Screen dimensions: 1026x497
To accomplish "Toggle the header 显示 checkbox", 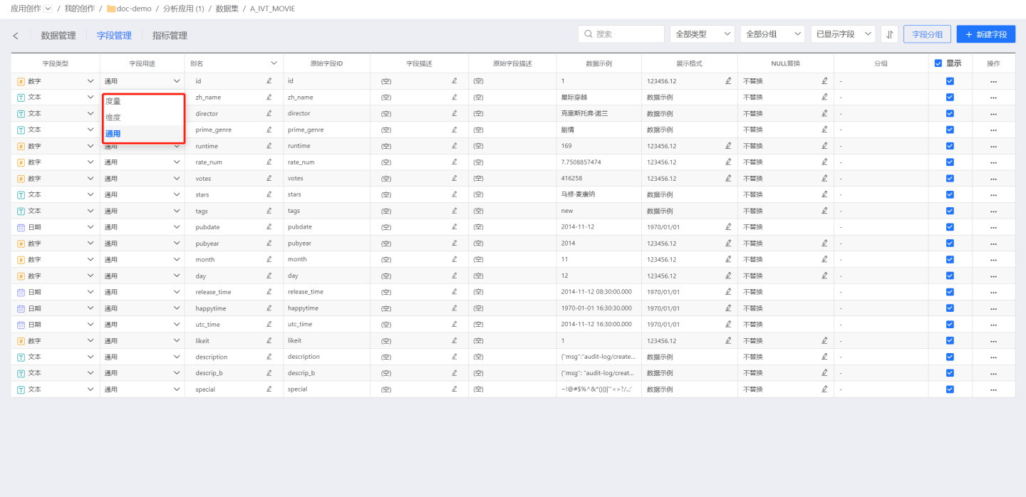I will pos(938,63).
